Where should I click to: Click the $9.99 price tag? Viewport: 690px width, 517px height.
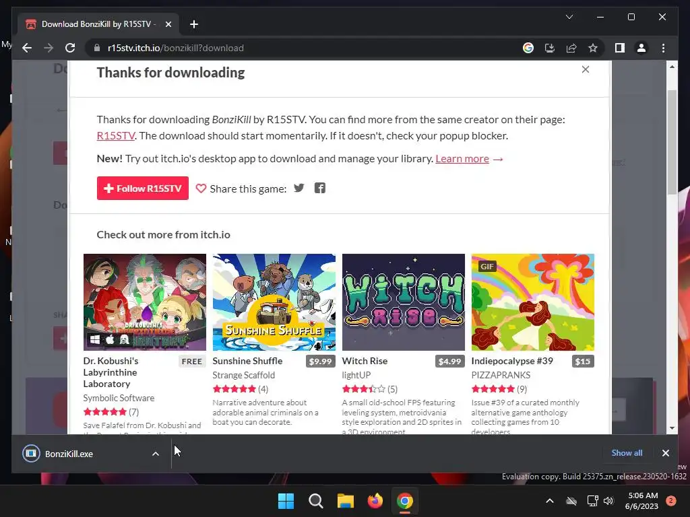[320, 361]
